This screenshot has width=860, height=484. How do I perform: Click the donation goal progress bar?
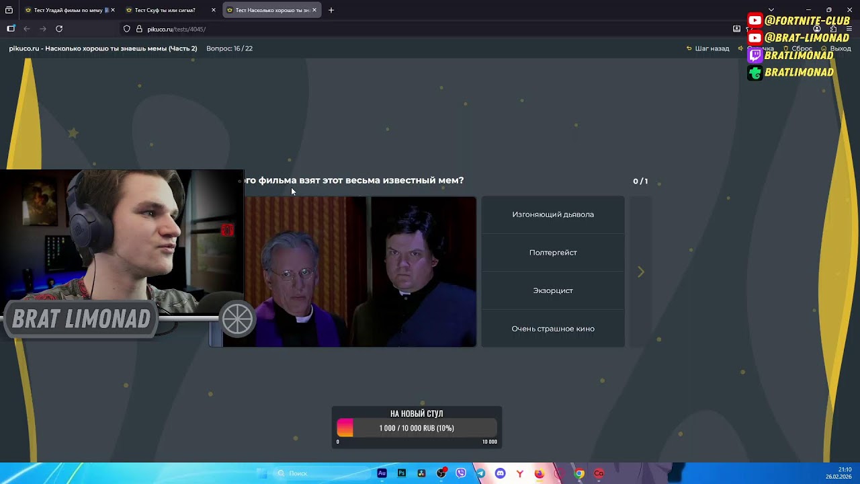[417, 428]
